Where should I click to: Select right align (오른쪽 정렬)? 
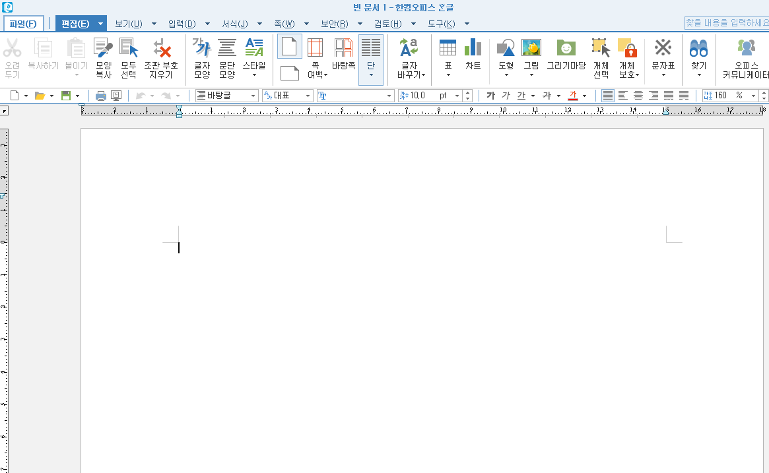coord(653,96)
